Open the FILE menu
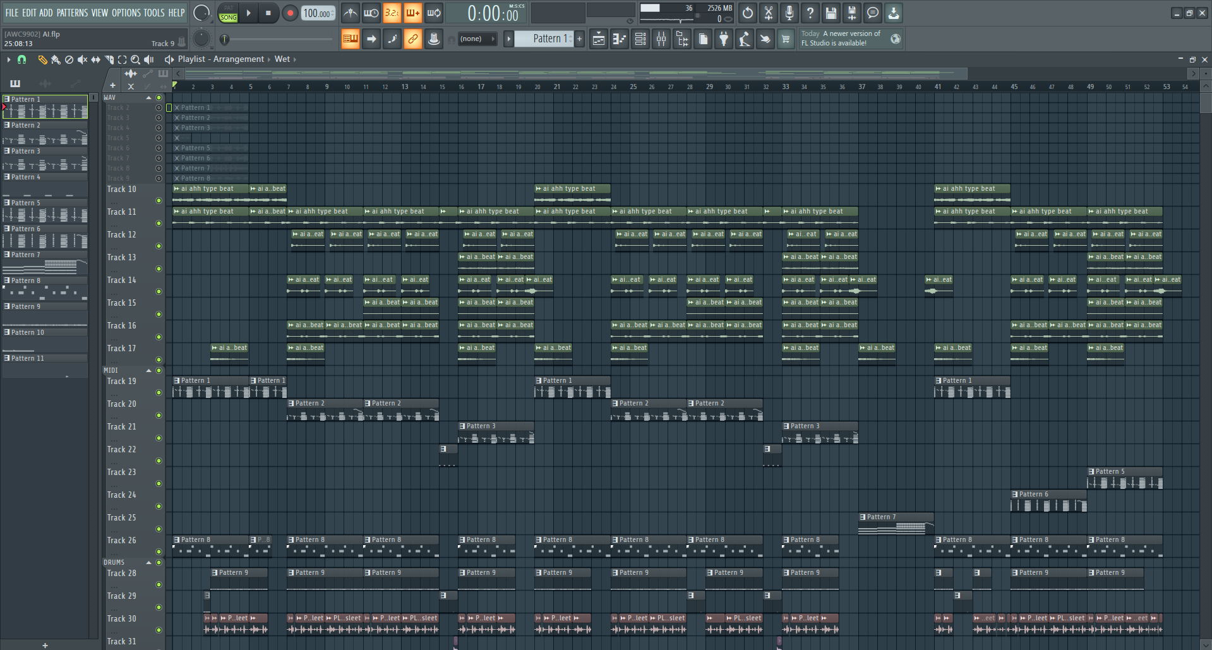Screen dimensions: 1212x650 click(x=12, y=13)
